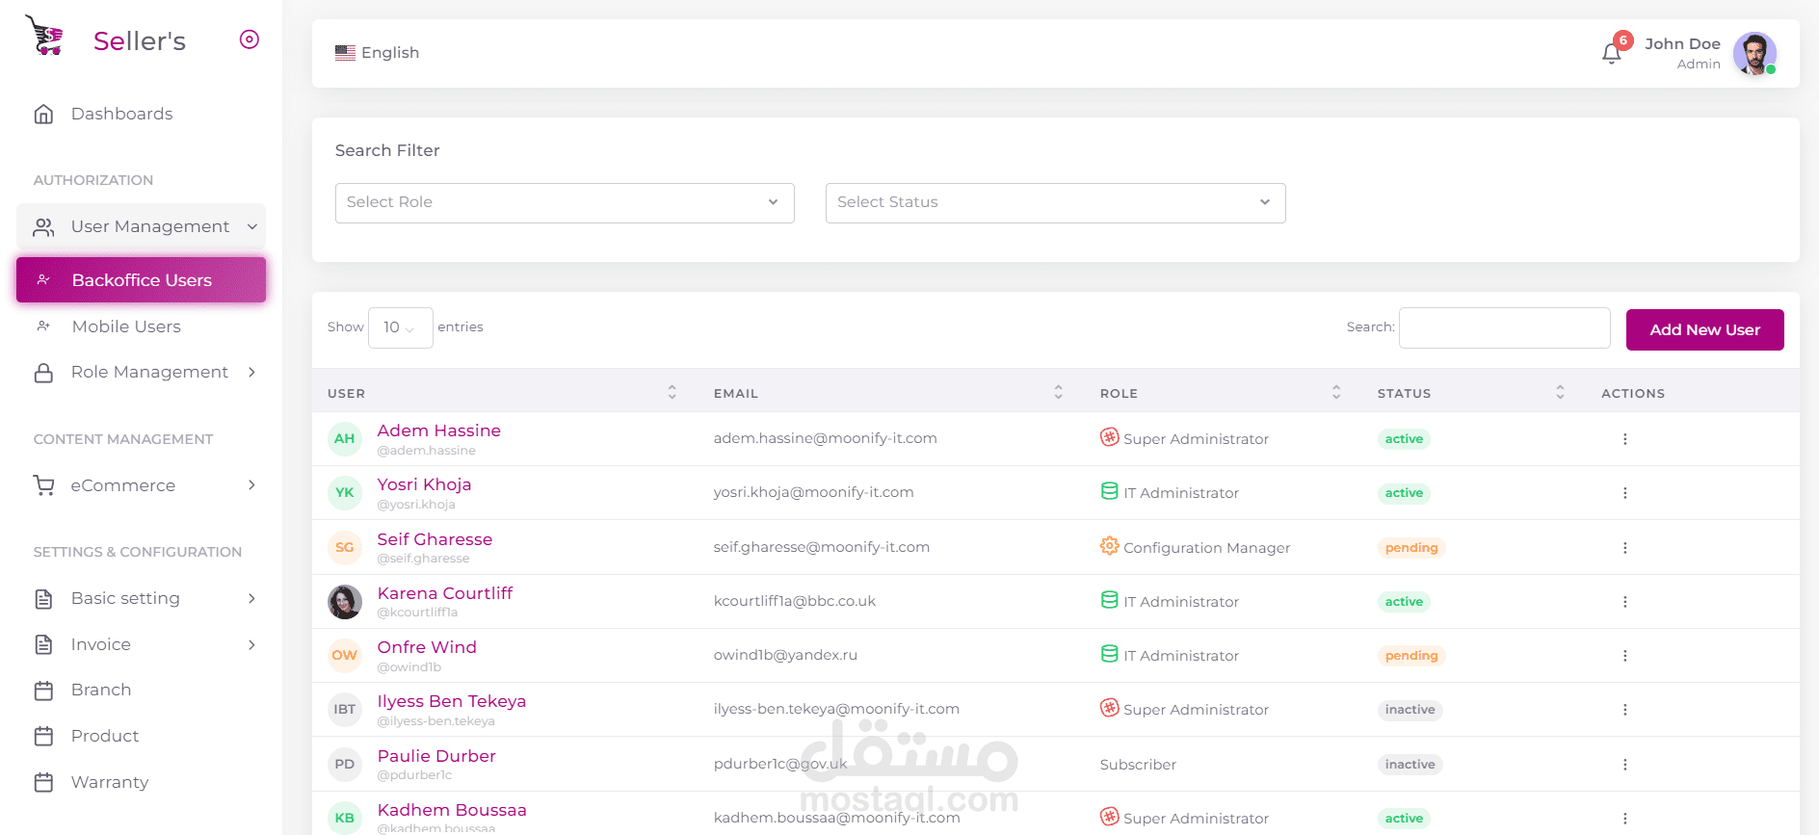Click the AH avatar of Adem Hassine

(x=345, y=439)
